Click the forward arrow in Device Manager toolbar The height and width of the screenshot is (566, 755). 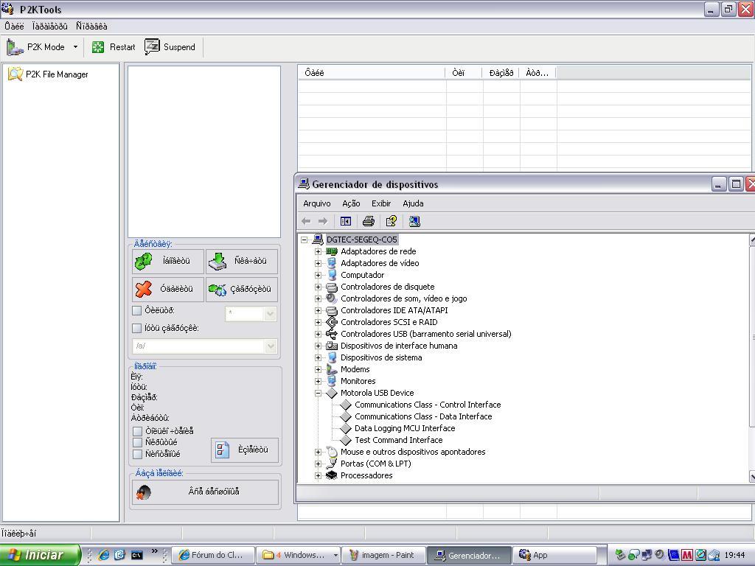[x=323, y=221]
